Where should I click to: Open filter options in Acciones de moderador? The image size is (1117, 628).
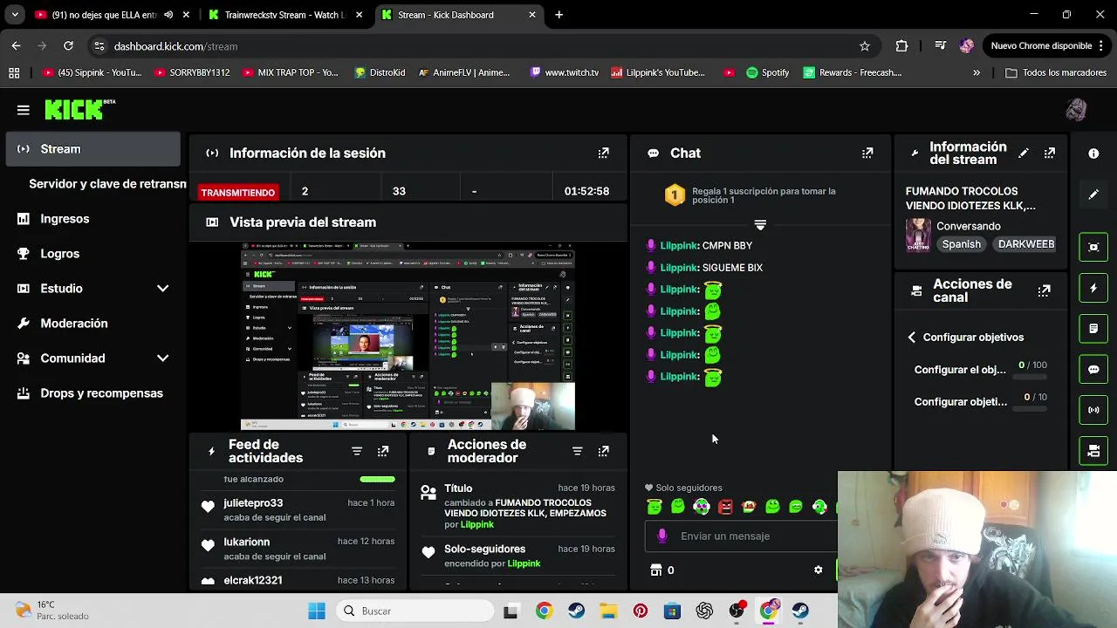(577, 451)
